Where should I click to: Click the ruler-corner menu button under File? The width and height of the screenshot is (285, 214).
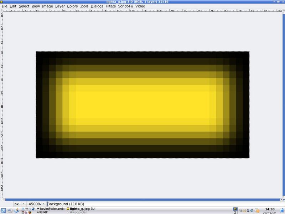tap(1, 11)
